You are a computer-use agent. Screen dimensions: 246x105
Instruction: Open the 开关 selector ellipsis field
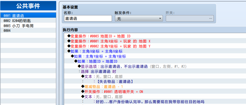pos(190,18)
